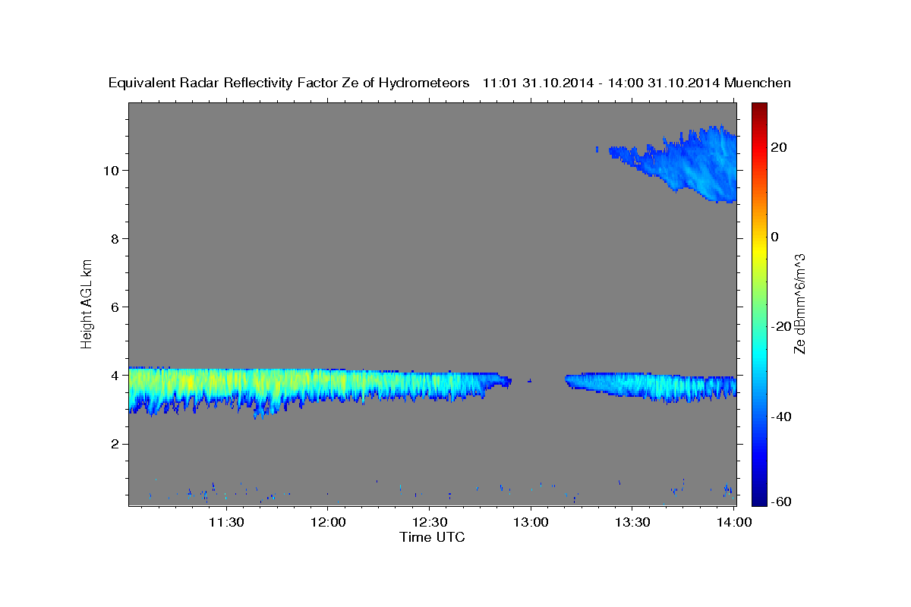Click the plot title 'Equivalent Radar Reflectivity Factor Ze of Hydrometeors'
Viewport: 911px width, 607px height.
(x=289, y=83)
